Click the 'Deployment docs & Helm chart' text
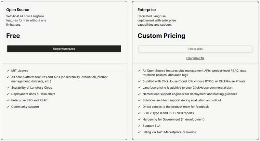This screenshot has width=260, height=141. 33,94
